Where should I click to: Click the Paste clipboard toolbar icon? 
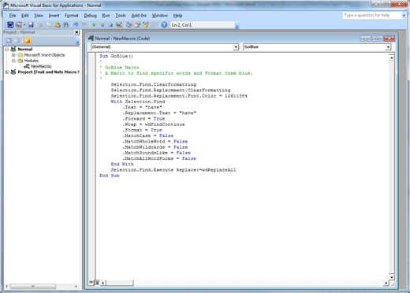tap(58, 25)
